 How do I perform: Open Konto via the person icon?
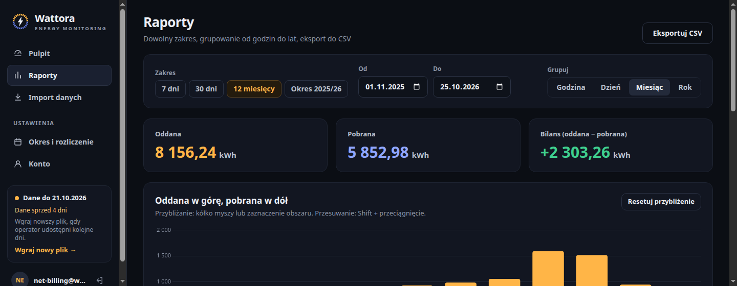18,164
